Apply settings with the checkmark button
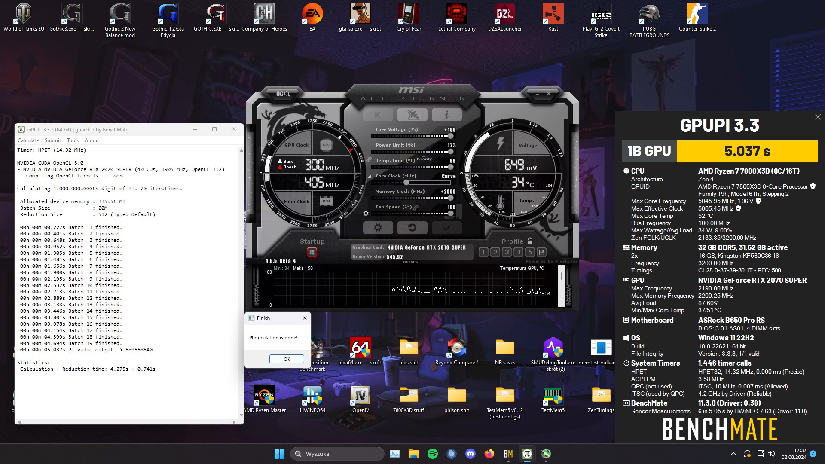This screenshot has width=825, height=464. click(x=446, y=228)
